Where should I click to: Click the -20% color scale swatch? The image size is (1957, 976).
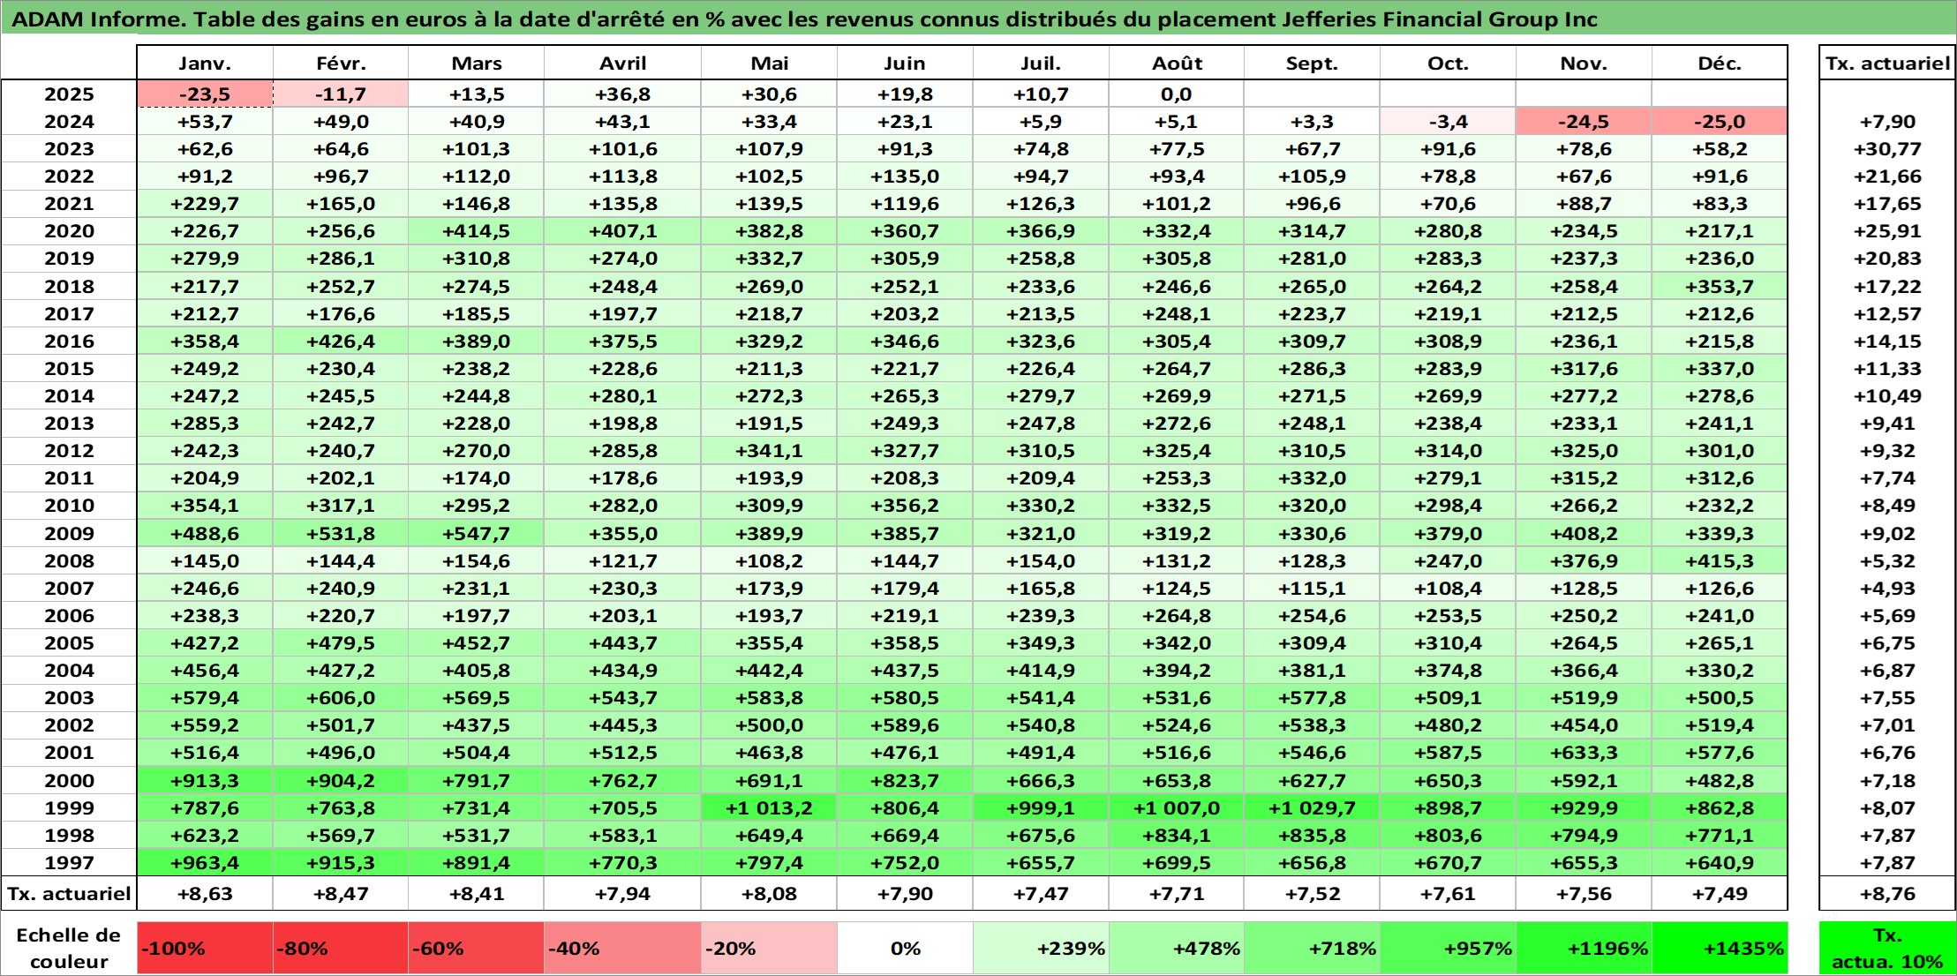pyautogui.click(x=769, y=948)
